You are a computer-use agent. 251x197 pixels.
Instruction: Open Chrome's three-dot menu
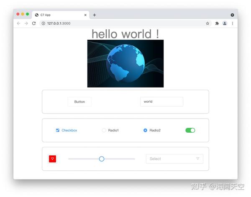point(233,23)
